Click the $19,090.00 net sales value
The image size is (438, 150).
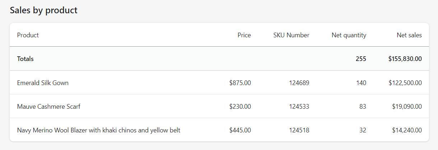407,107
